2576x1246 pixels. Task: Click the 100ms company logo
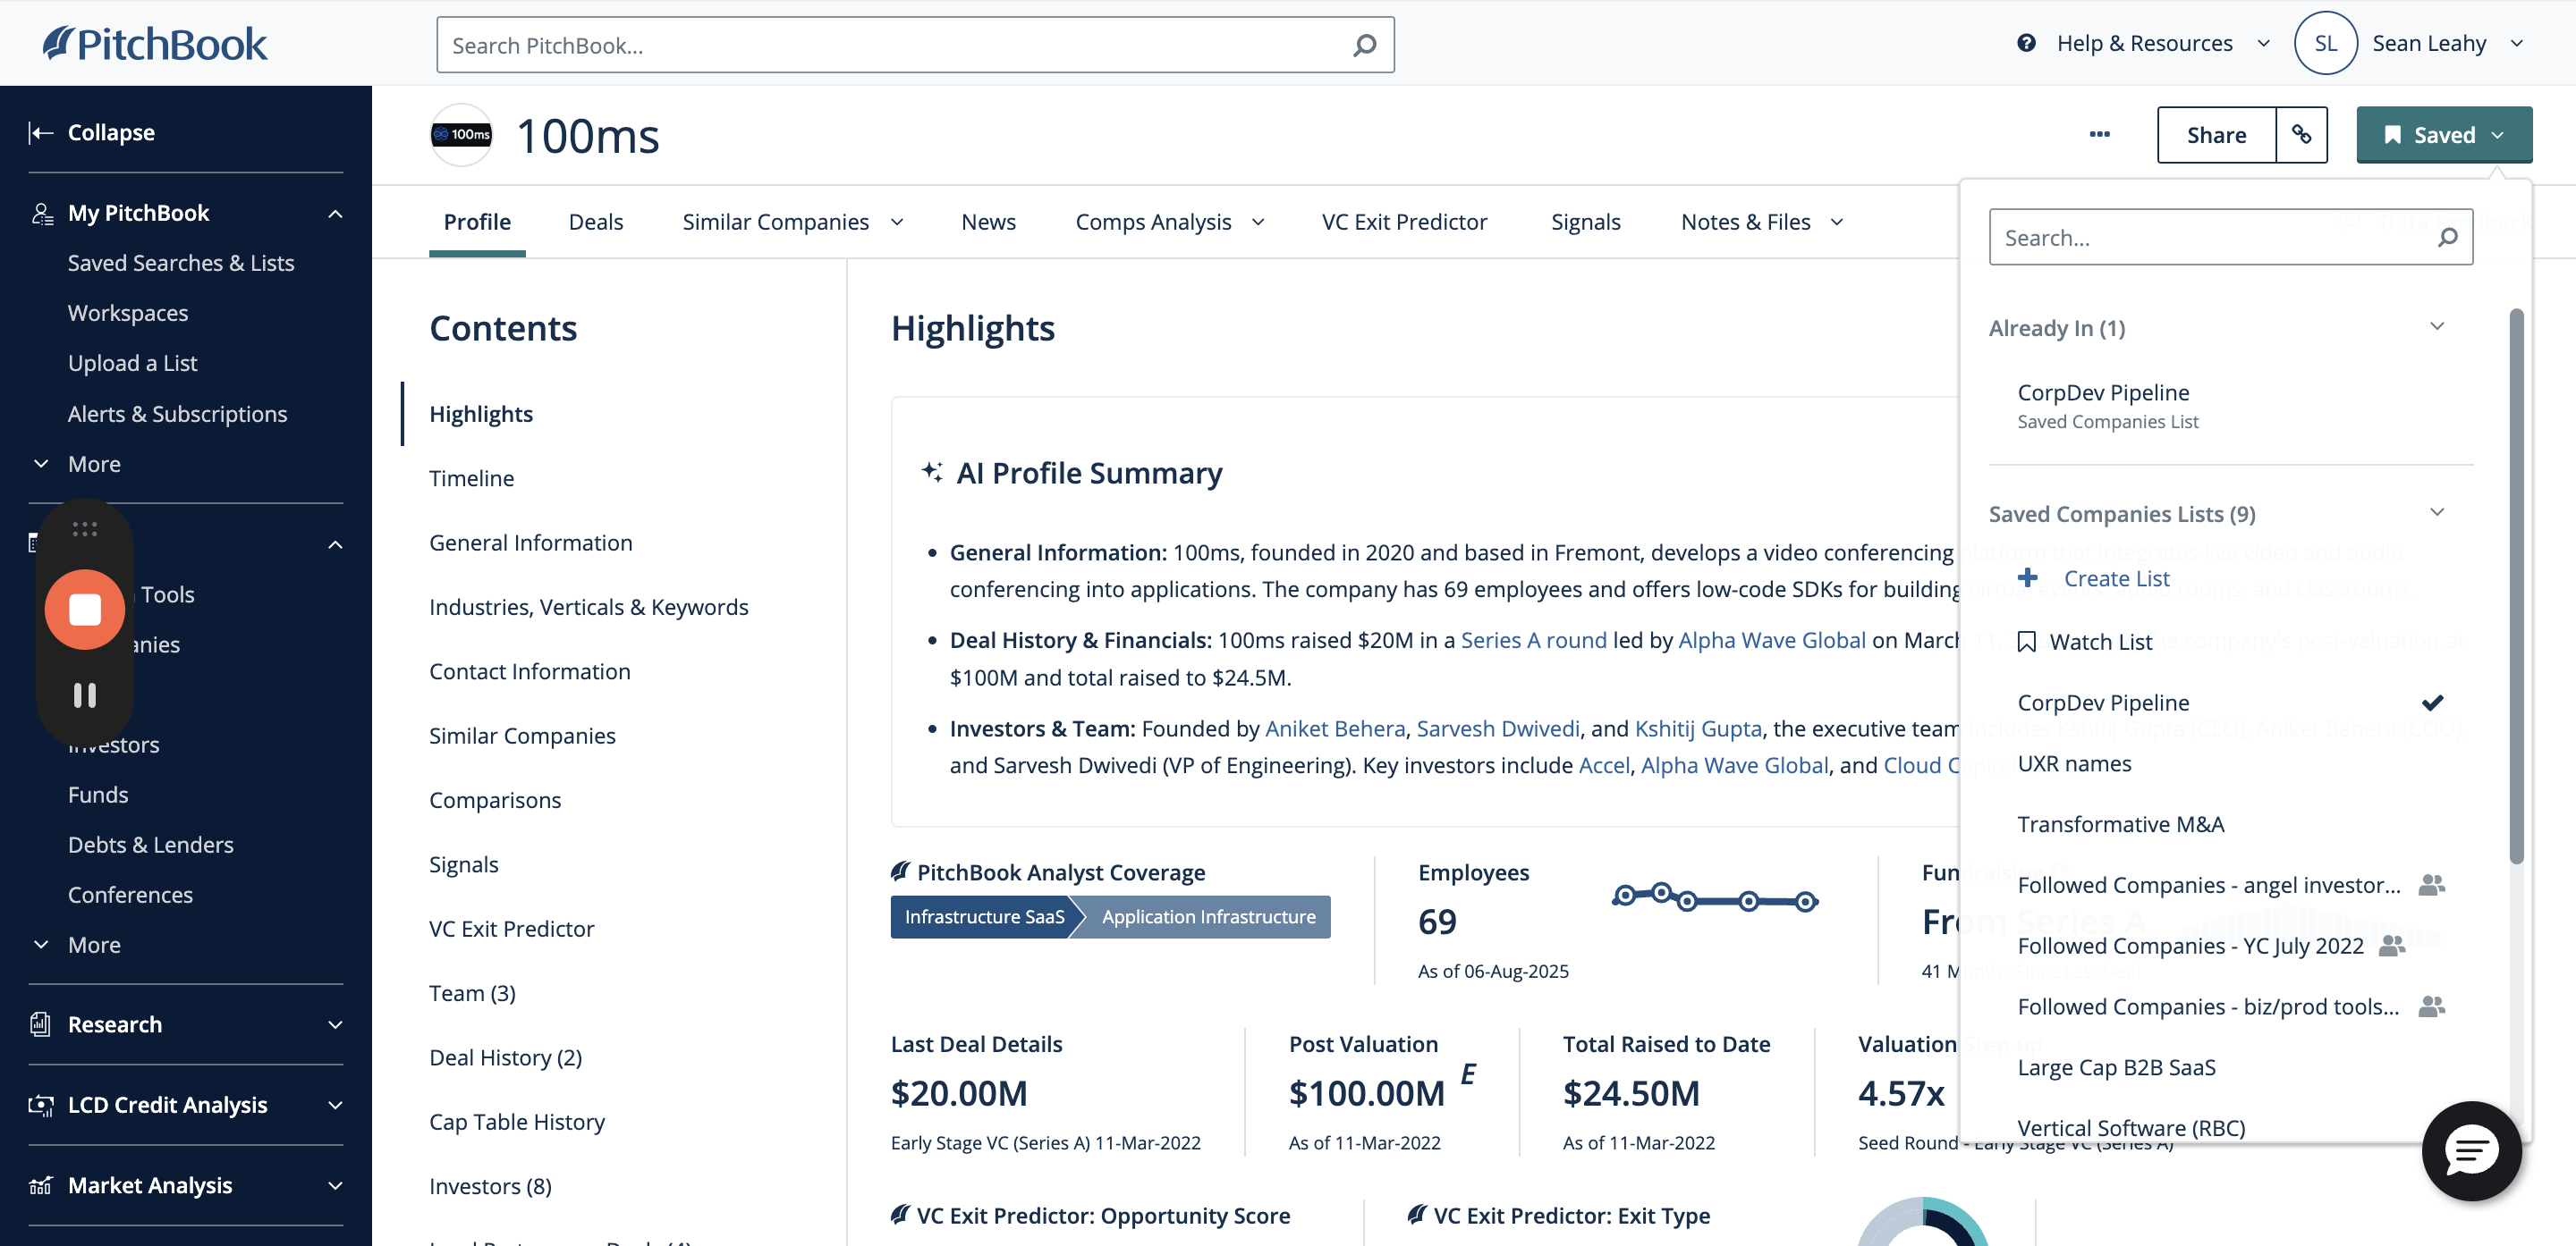pos(461,135)
